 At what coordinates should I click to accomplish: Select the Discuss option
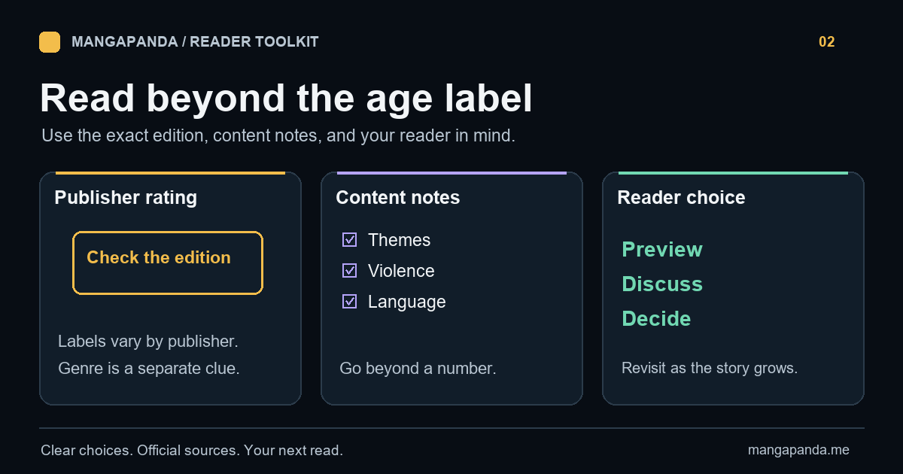[x=662, y=284]
